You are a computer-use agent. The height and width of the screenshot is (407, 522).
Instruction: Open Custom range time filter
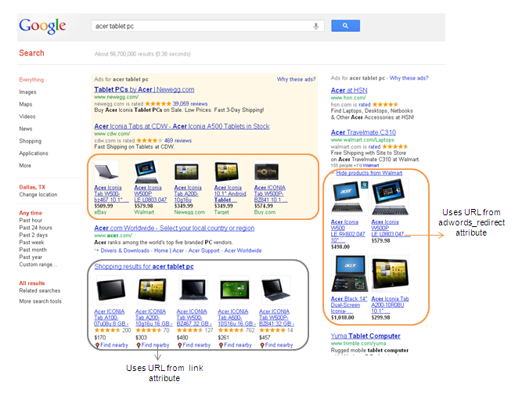38,265
